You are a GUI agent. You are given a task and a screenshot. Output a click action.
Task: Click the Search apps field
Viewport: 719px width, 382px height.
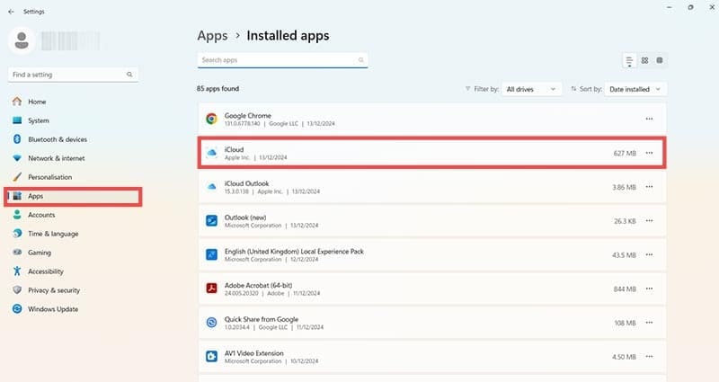click(282, 60)
